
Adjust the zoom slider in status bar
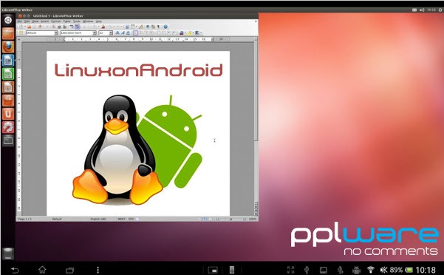click(x=230, y=219)
